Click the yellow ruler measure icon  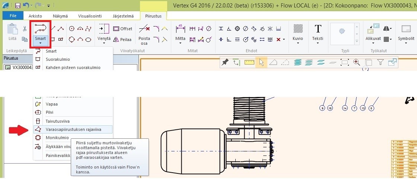click(249, 62)
